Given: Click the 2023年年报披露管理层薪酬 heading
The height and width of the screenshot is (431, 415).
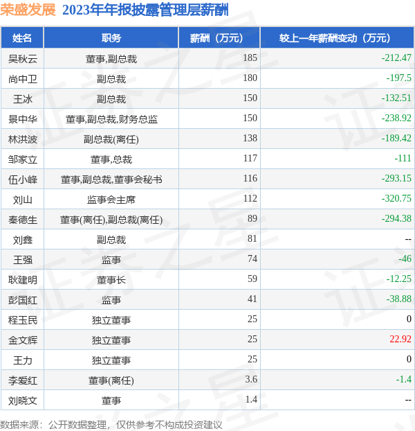Looking at the screenshot, I should tap(145, 10).
